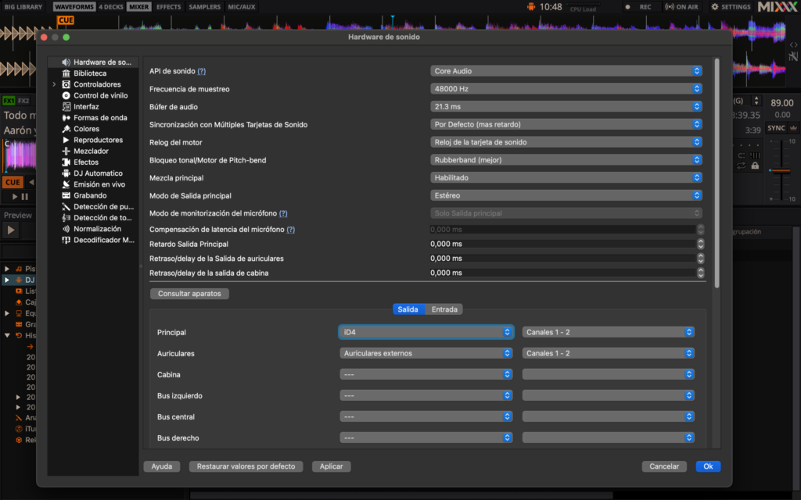Toggle the FX2 effect unit button

pyautogui.click(x=23, y=101)
